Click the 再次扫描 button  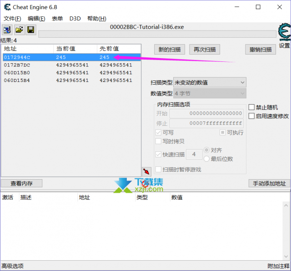tap(205, 50)
